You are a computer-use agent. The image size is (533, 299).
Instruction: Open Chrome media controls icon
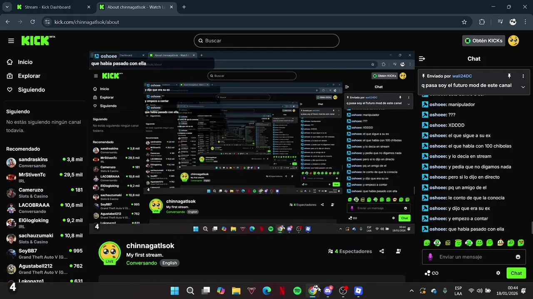click(501, 22)
